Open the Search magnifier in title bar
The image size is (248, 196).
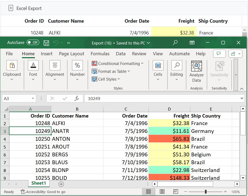175,43
